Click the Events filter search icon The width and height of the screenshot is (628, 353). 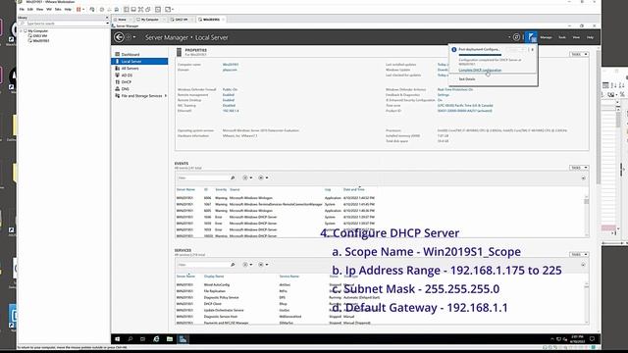click(x=233, y=177)
